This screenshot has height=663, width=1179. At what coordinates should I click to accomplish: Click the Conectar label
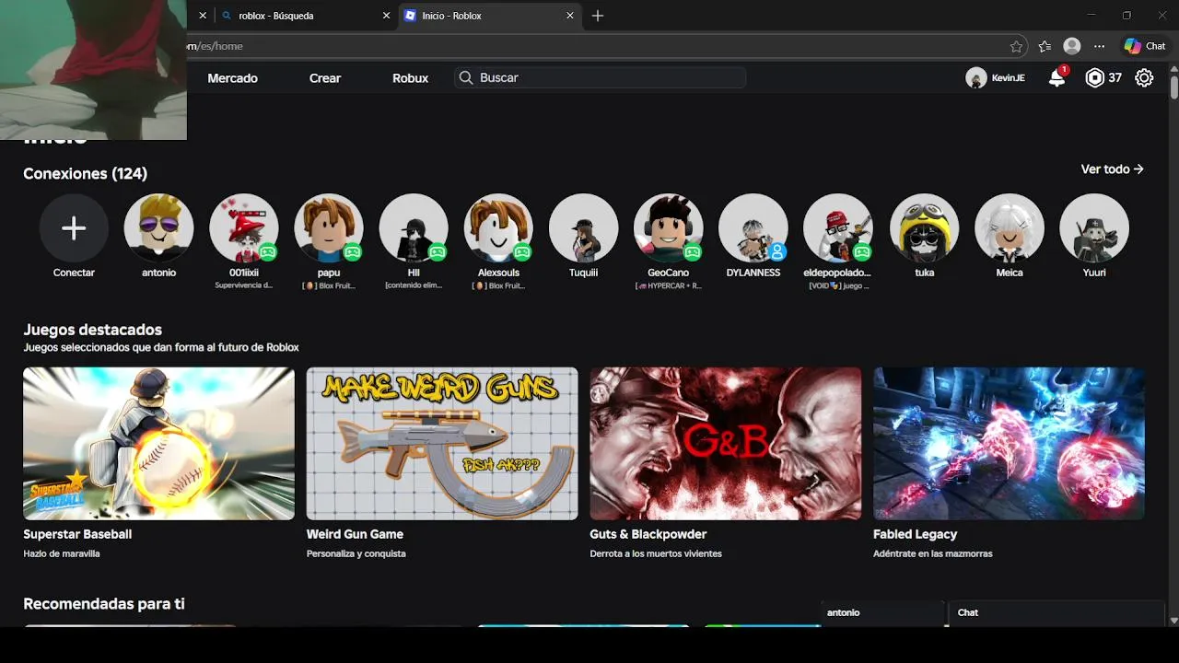pyautogui.click(x=74, y=273)
